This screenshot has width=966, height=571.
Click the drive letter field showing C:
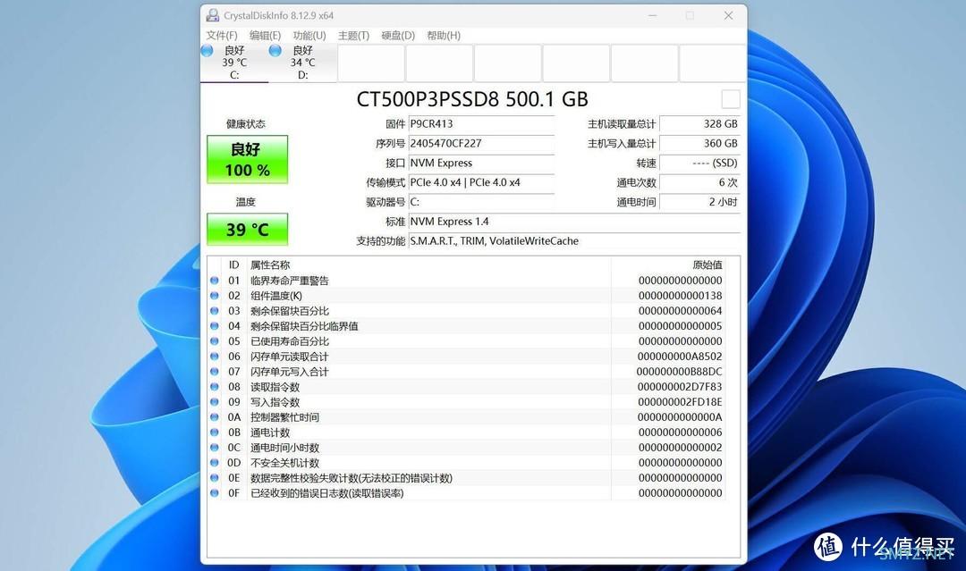coord(481,202)
